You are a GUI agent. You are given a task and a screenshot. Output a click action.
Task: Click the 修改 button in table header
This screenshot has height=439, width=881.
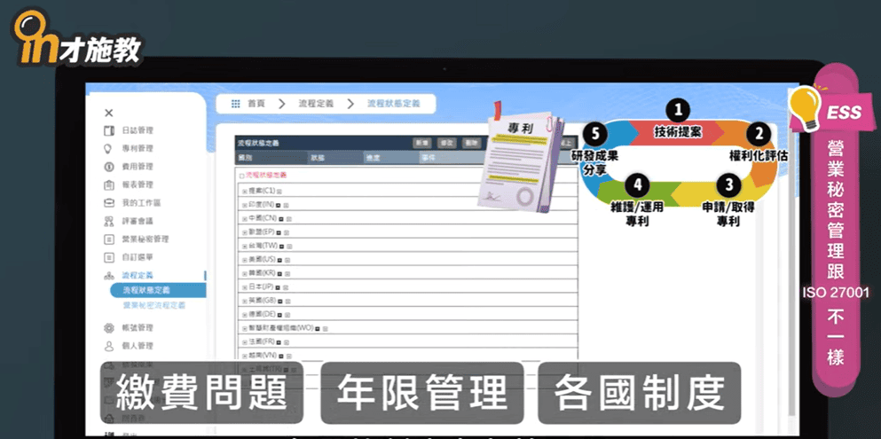[x=446, y=143]
